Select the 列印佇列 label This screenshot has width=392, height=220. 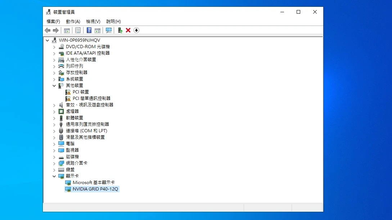click(75, 66)
